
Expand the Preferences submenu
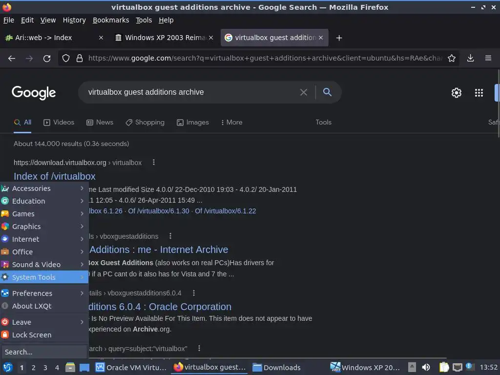pos(44,293)
